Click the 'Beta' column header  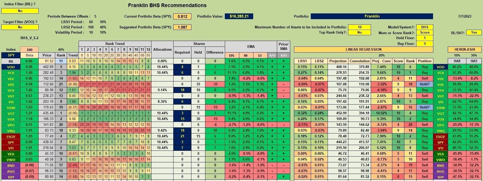(x=29, y=55)
